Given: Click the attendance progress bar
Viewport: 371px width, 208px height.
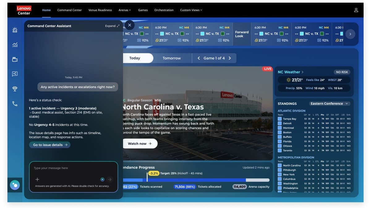Looking at the screenshot, I should pos(196,180).
